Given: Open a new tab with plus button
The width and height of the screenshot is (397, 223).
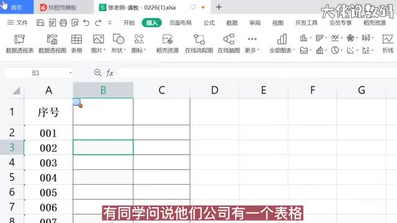Looking at the screenshot, I should (219, 7).
